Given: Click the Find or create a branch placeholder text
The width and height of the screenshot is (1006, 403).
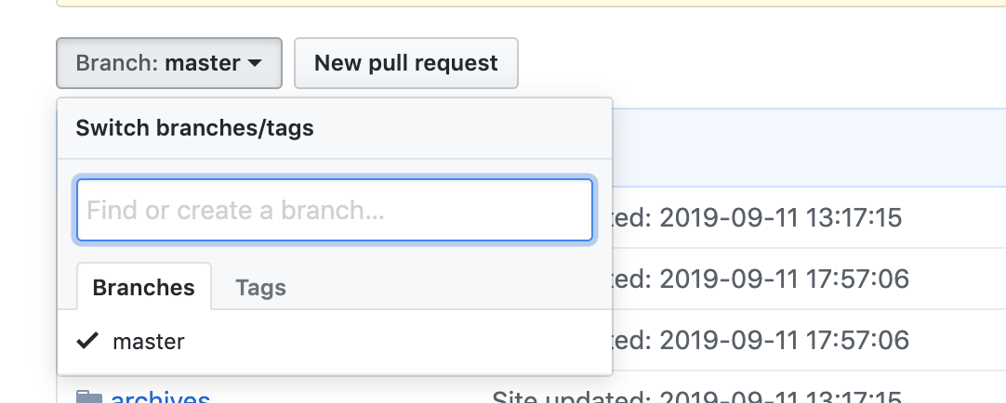Looking at the screenshot, I should tap(235, 210).
